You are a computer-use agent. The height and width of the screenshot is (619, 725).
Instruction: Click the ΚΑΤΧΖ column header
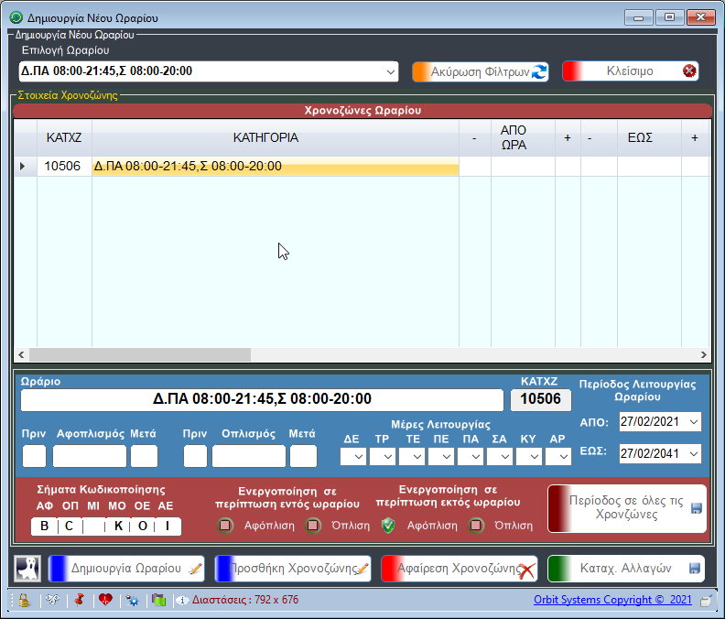point(64,138)
